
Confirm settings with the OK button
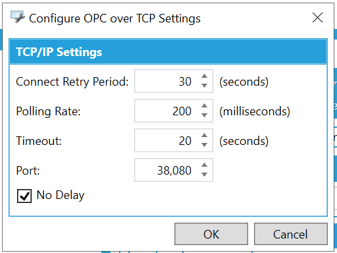pyautogui.click(x=211, y=234)
